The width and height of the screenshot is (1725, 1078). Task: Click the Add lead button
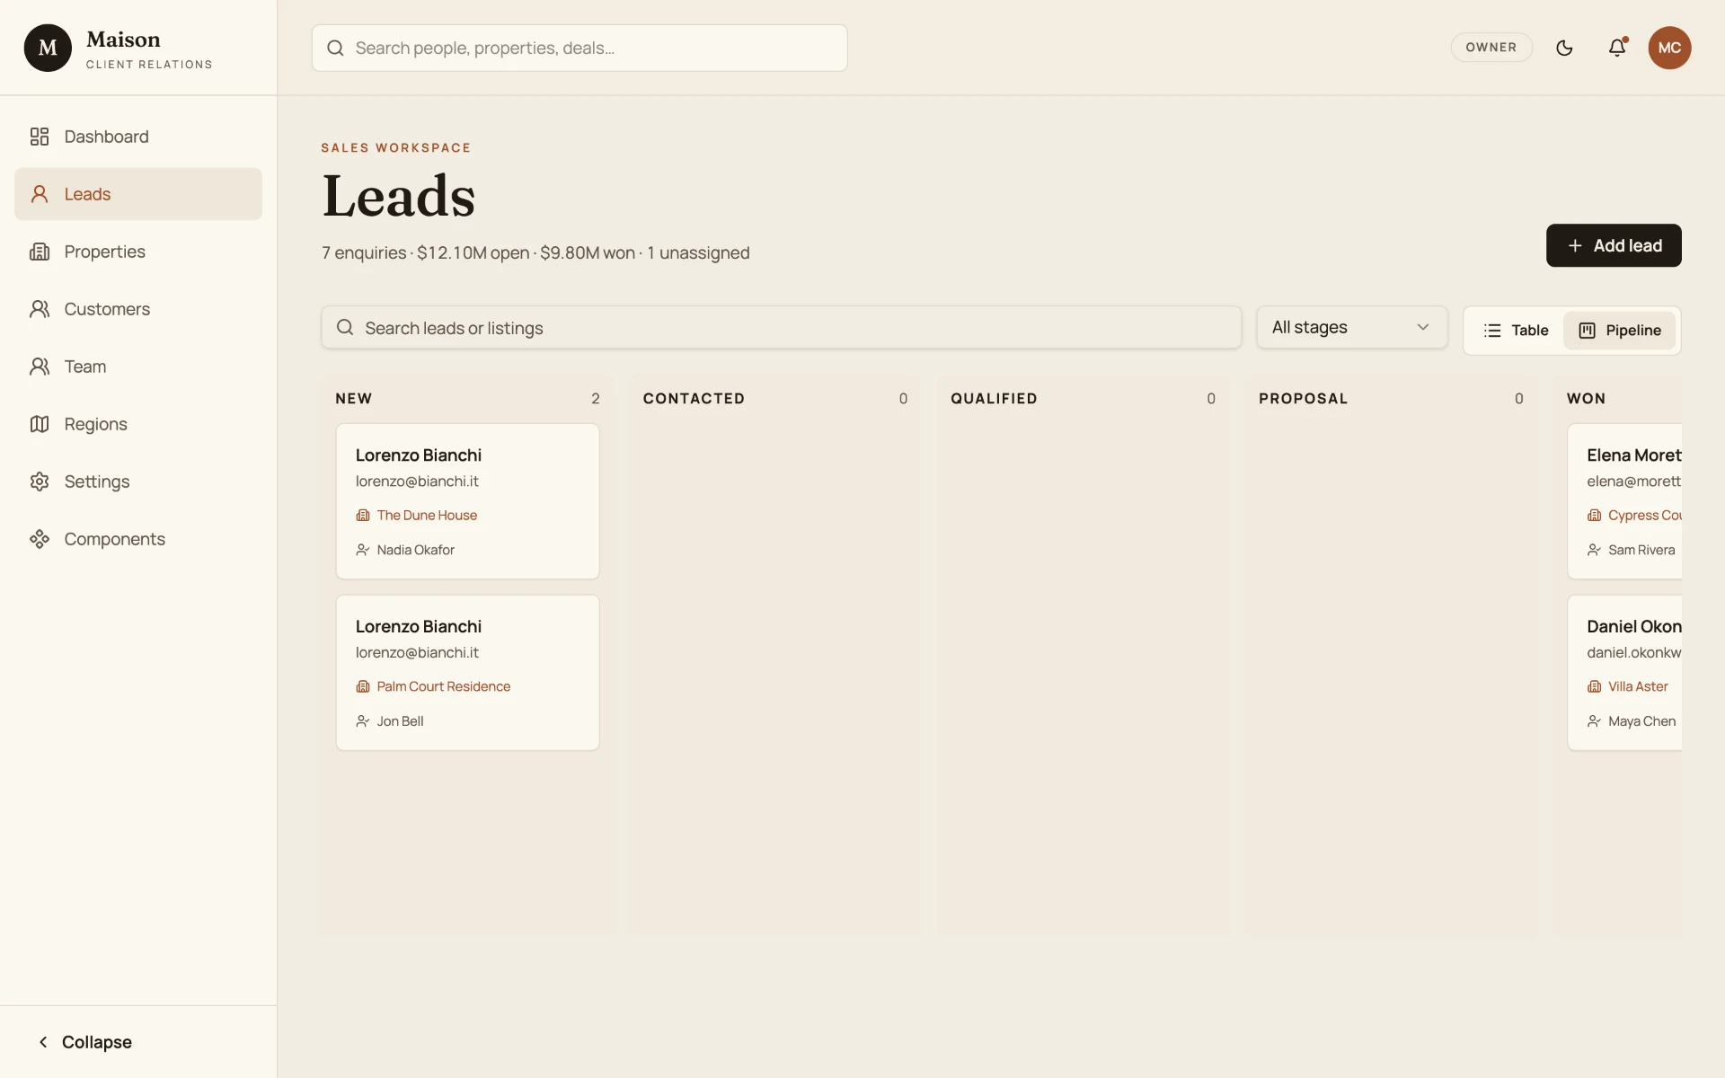pos(1614,245)
